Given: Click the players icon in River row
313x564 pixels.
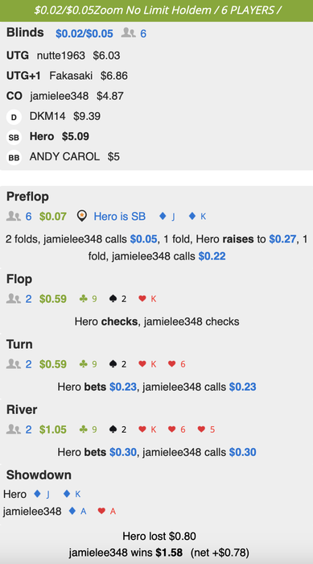Looking at the screenshot, I should [x=14, y=429].
